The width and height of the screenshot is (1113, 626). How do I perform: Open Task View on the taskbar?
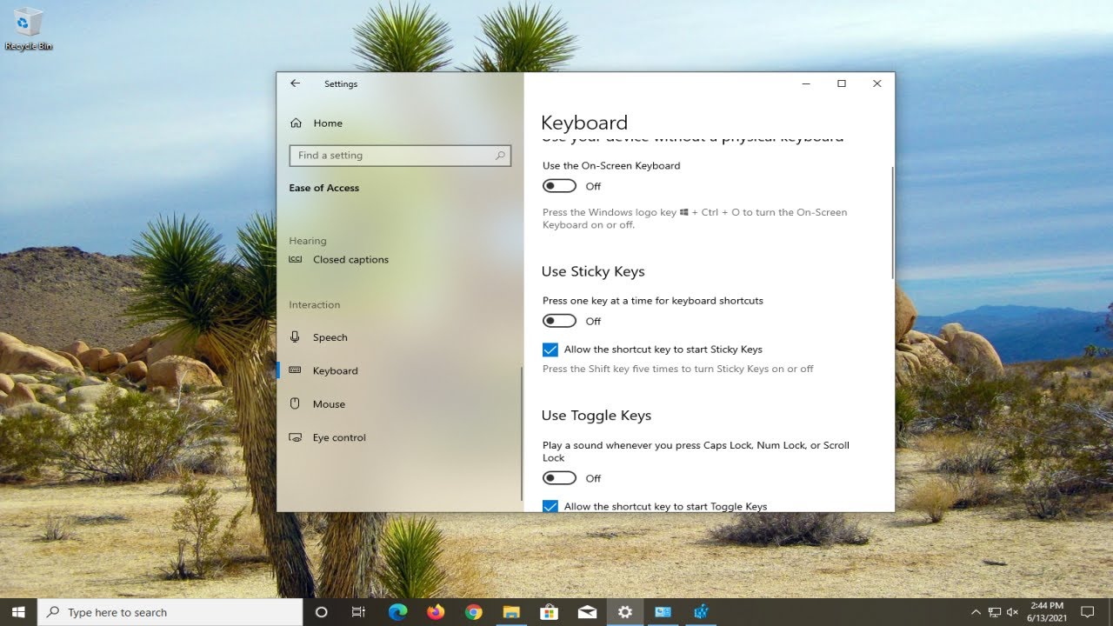click(x=358, y=612)
